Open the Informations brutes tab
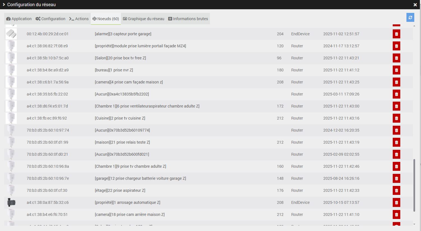 (188, 19)
